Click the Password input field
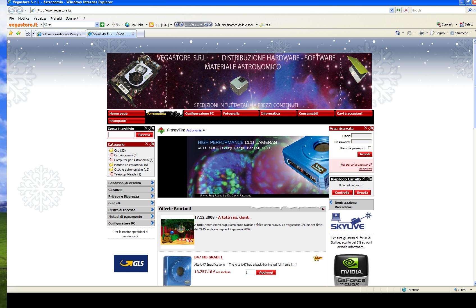The width and height of the screenshot is (476, 308). click(361, 142)
